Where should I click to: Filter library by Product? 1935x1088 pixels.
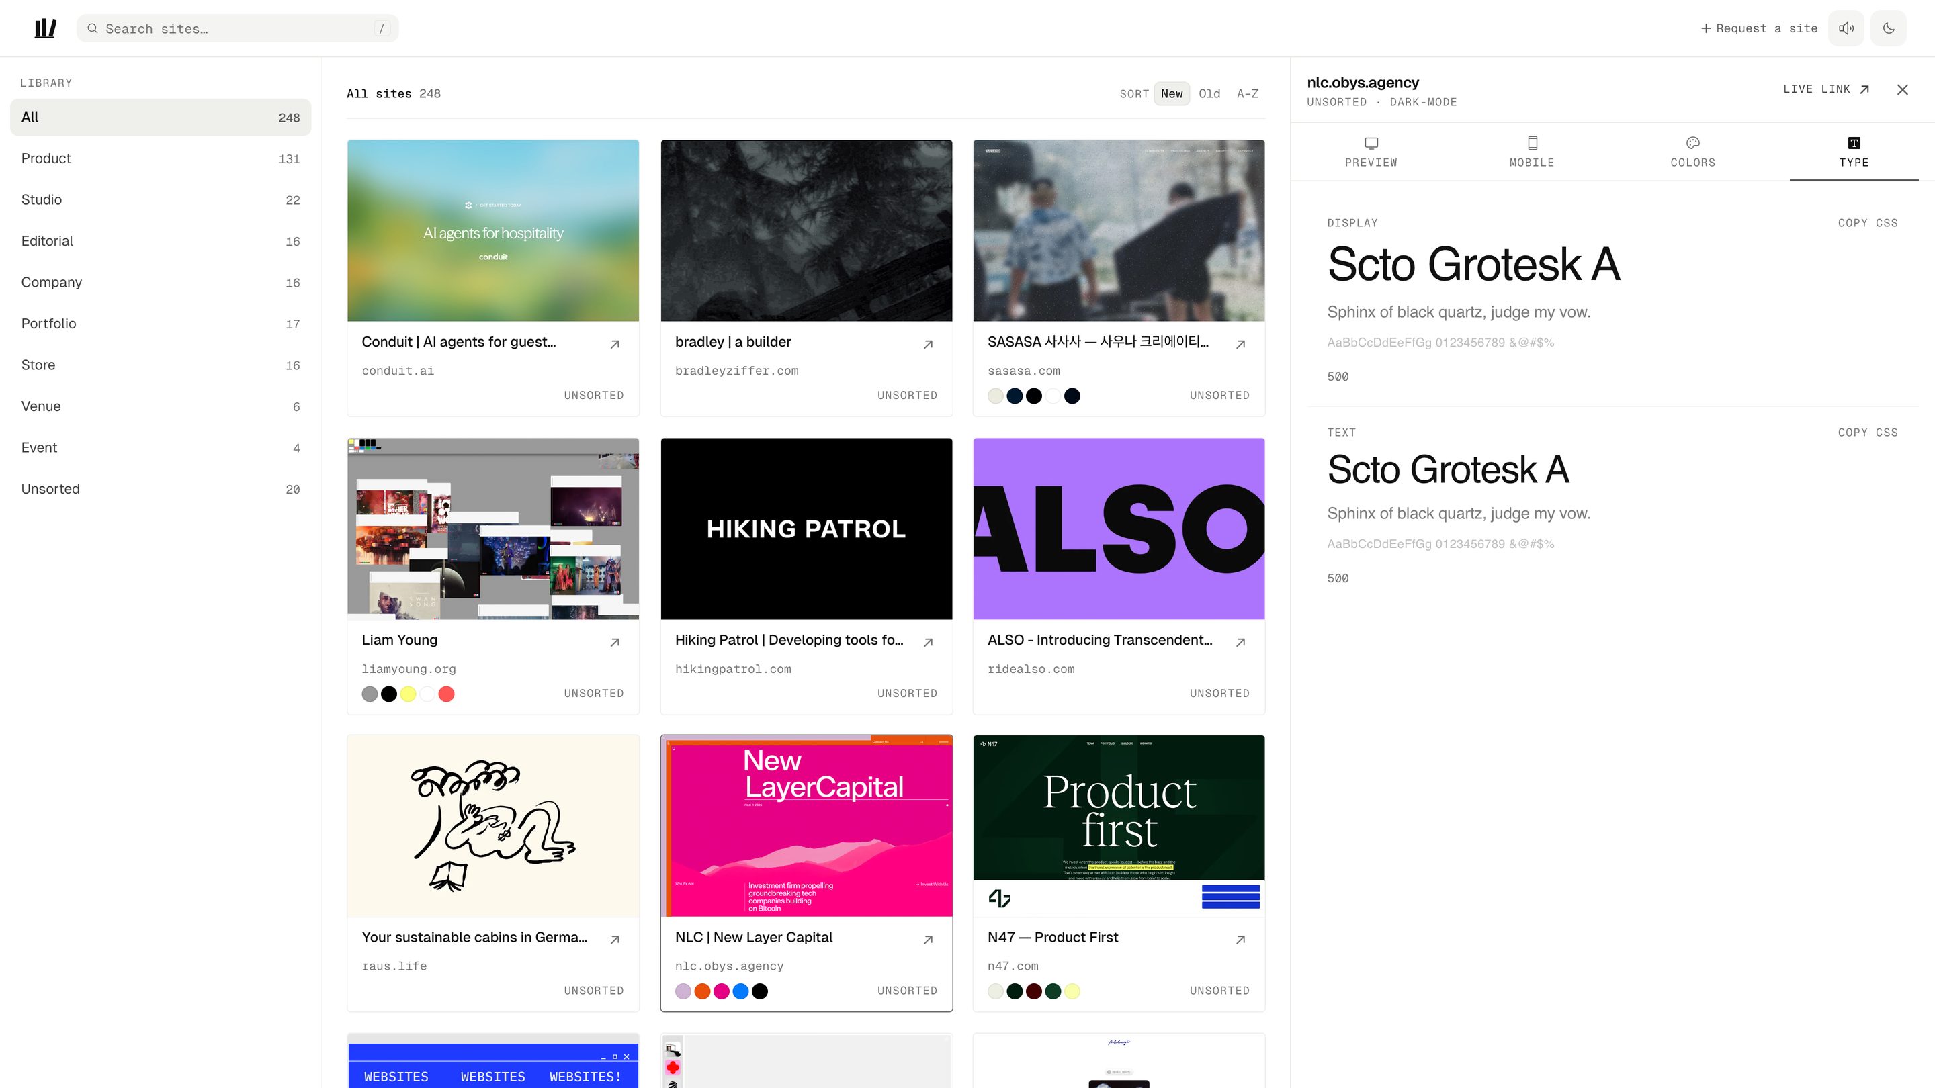160,158
